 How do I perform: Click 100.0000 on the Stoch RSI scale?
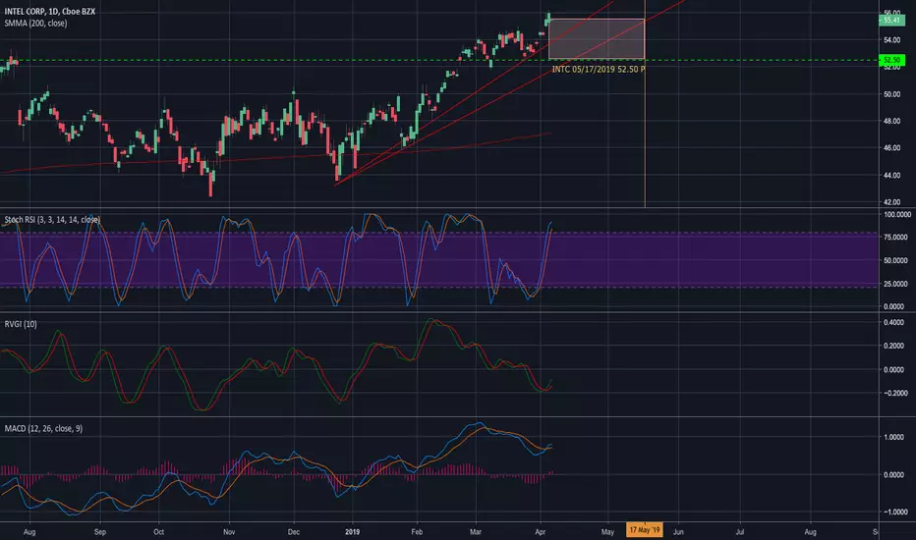click(896, 215)
